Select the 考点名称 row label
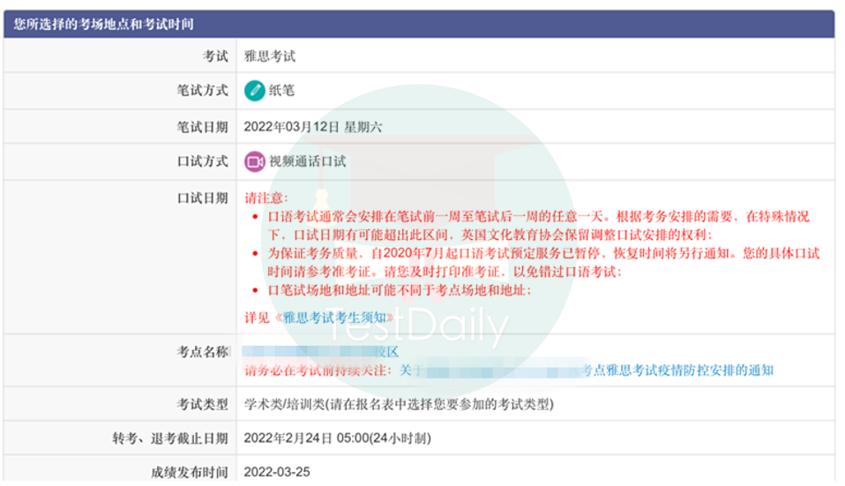This screenshot has width=845, height=486. 203,353
